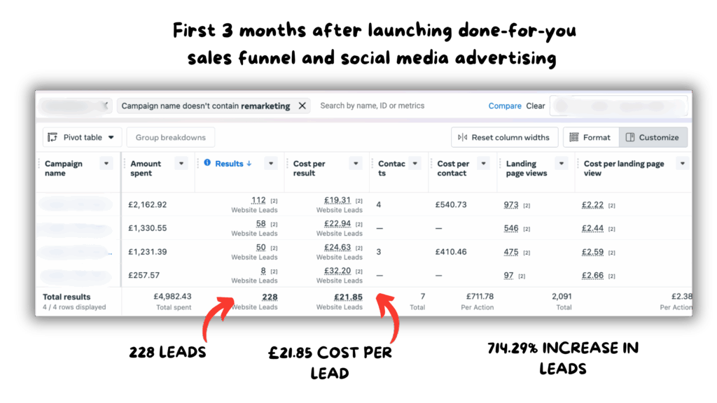Open the Cost per result column arrow
The image size is (717, 403).
pos(356,164)
